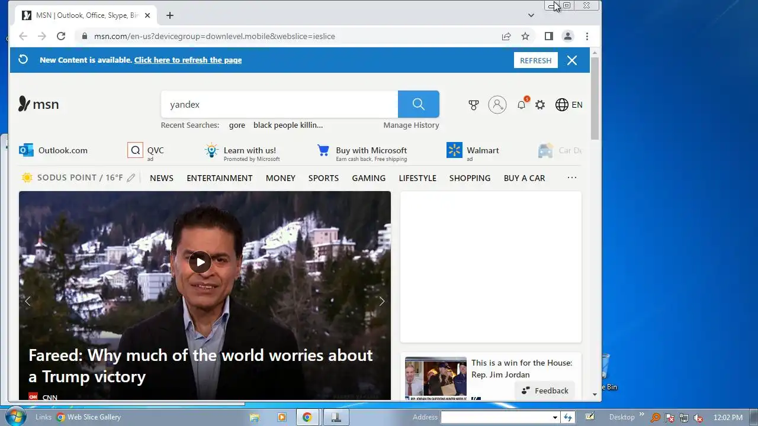The image size is (758, 426).
Task: Click the REFRESH button
Action: pyautogui.click(x=536, y=60)
